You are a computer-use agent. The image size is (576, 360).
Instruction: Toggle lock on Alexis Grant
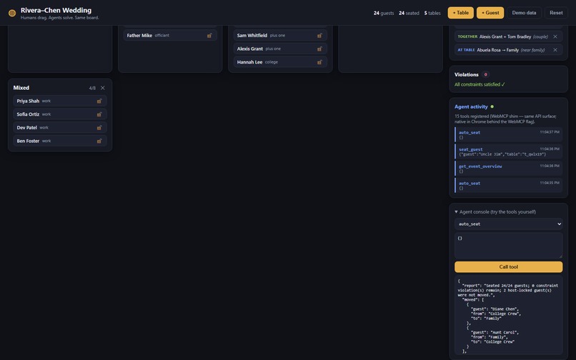click(319, 49)
